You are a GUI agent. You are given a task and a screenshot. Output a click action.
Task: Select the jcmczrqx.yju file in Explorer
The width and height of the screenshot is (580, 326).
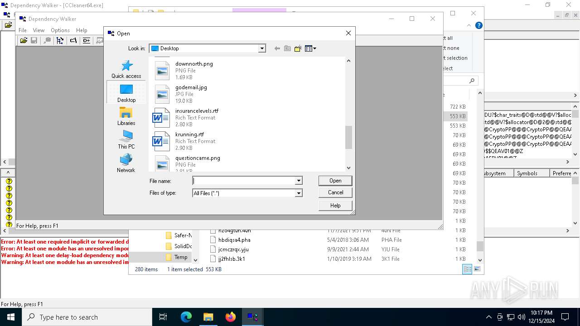233,249
